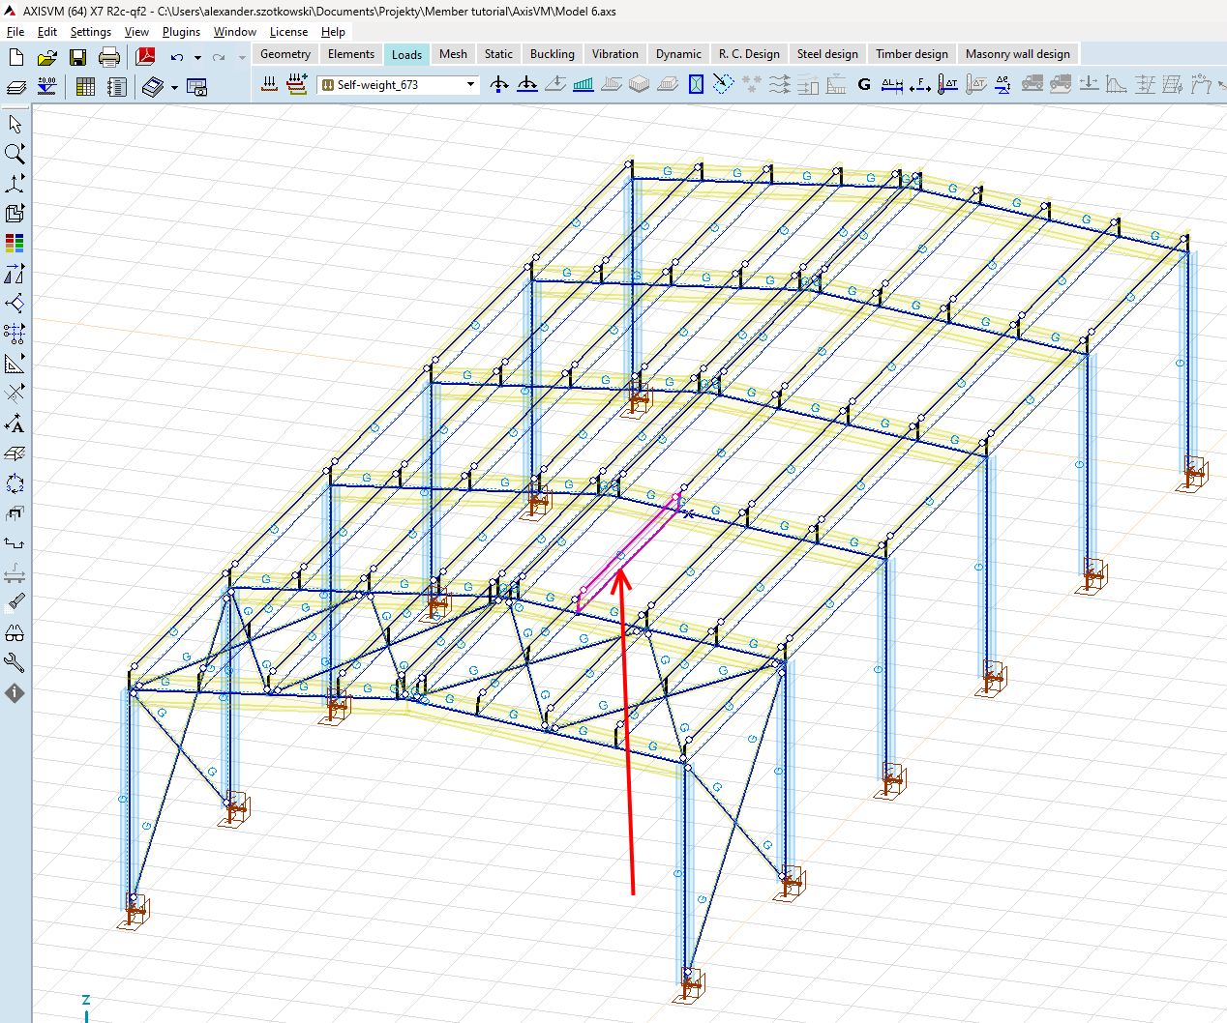The width and height of the screenshot is (1227, 1023).
Task: Click the self-weight G load icon
Action: (x=864, y=85)
